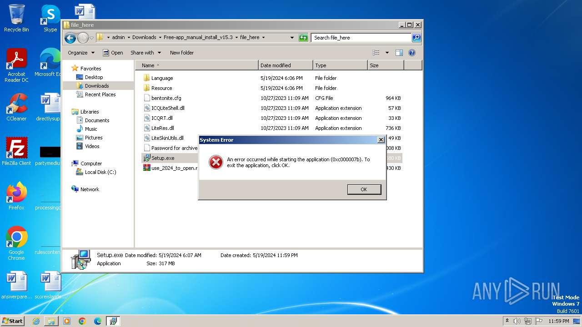Sort by the Name column header
This screenshot has width=582, height=327.
tap(197, 65)
